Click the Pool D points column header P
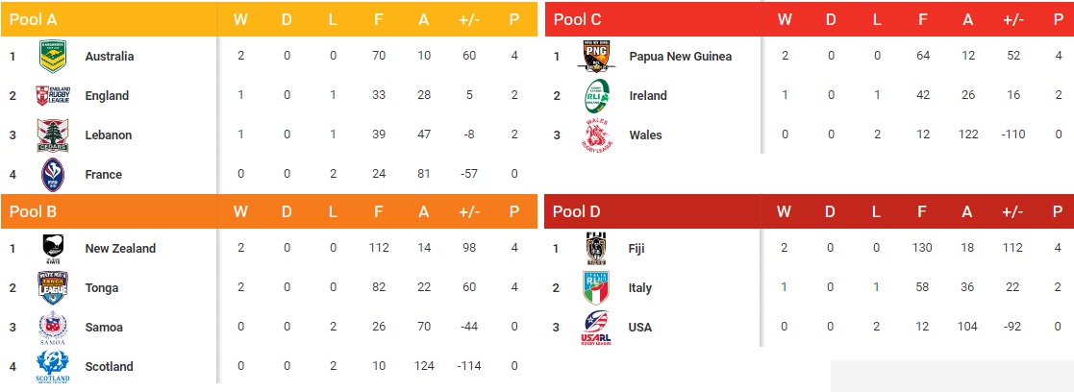This screenshot has height=392, width=1074. (x=1057, y=211)
